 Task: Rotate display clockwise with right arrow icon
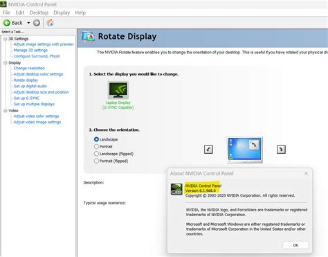pos(281,150)
